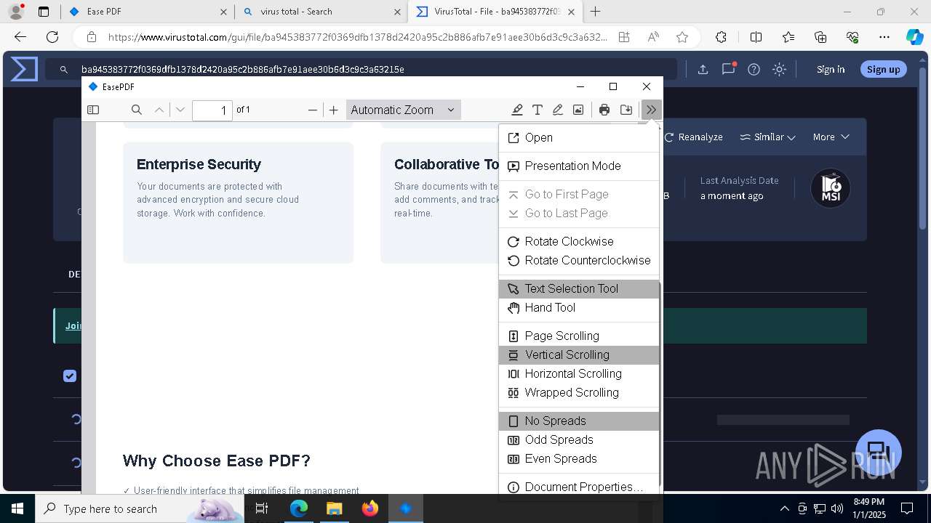Click the Sign up button
Screen dimensions: 931x523
pyautogui.click(x=884, y=69)
